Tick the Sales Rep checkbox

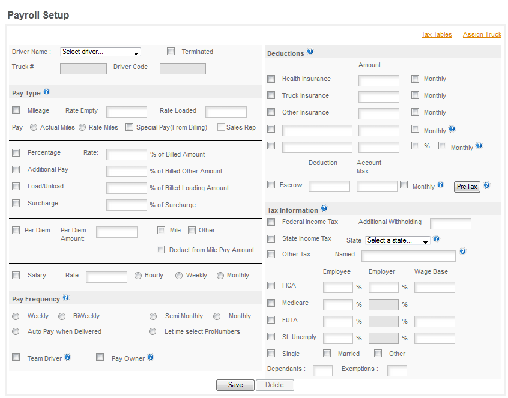pyautogui.click(x=221, y=127)
